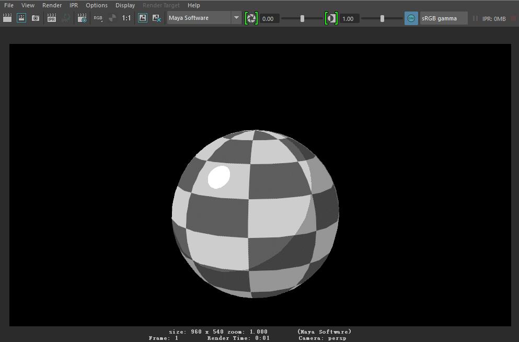Click the Remove Image icon

point(157,18)
